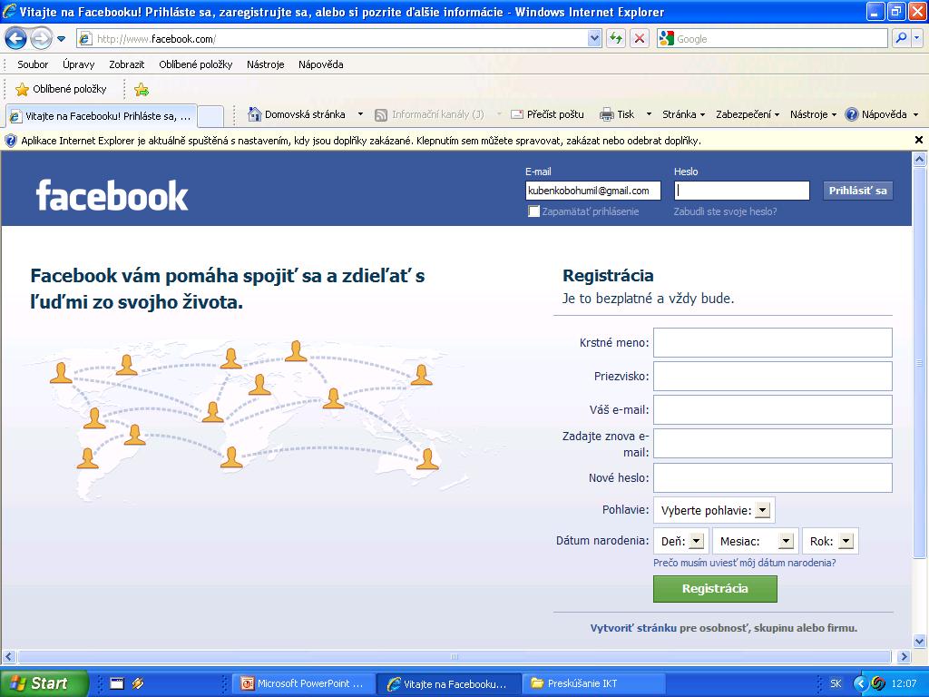Click the Windows Start button
The width and height of the screenshot is (929, 697).
coord(44,683)
